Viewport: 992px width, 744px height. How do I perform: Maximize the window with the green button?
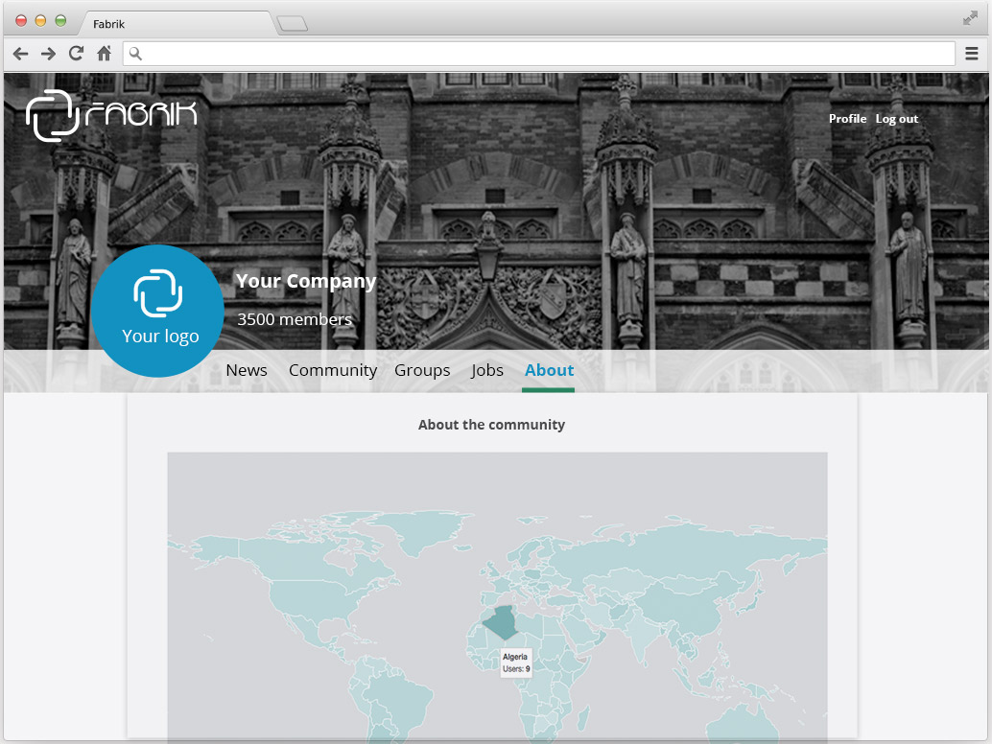click(60, 21)
